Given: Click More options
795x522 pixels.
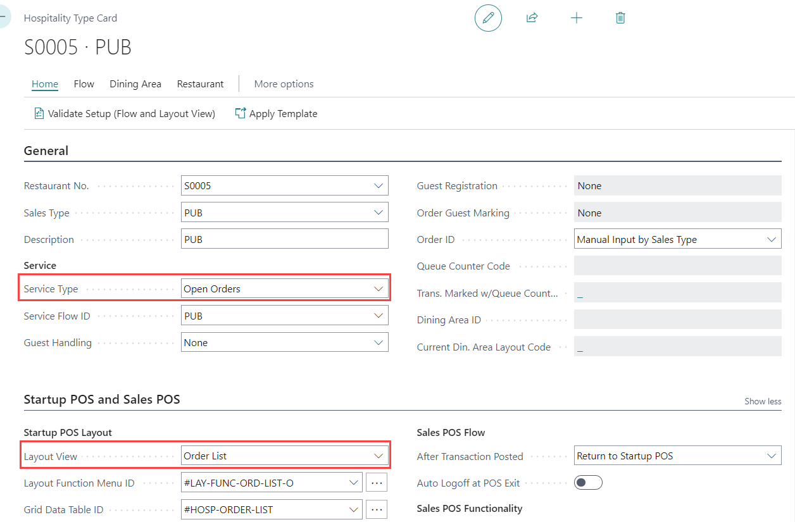Looking at the screenshot, I should coord(284,84).
